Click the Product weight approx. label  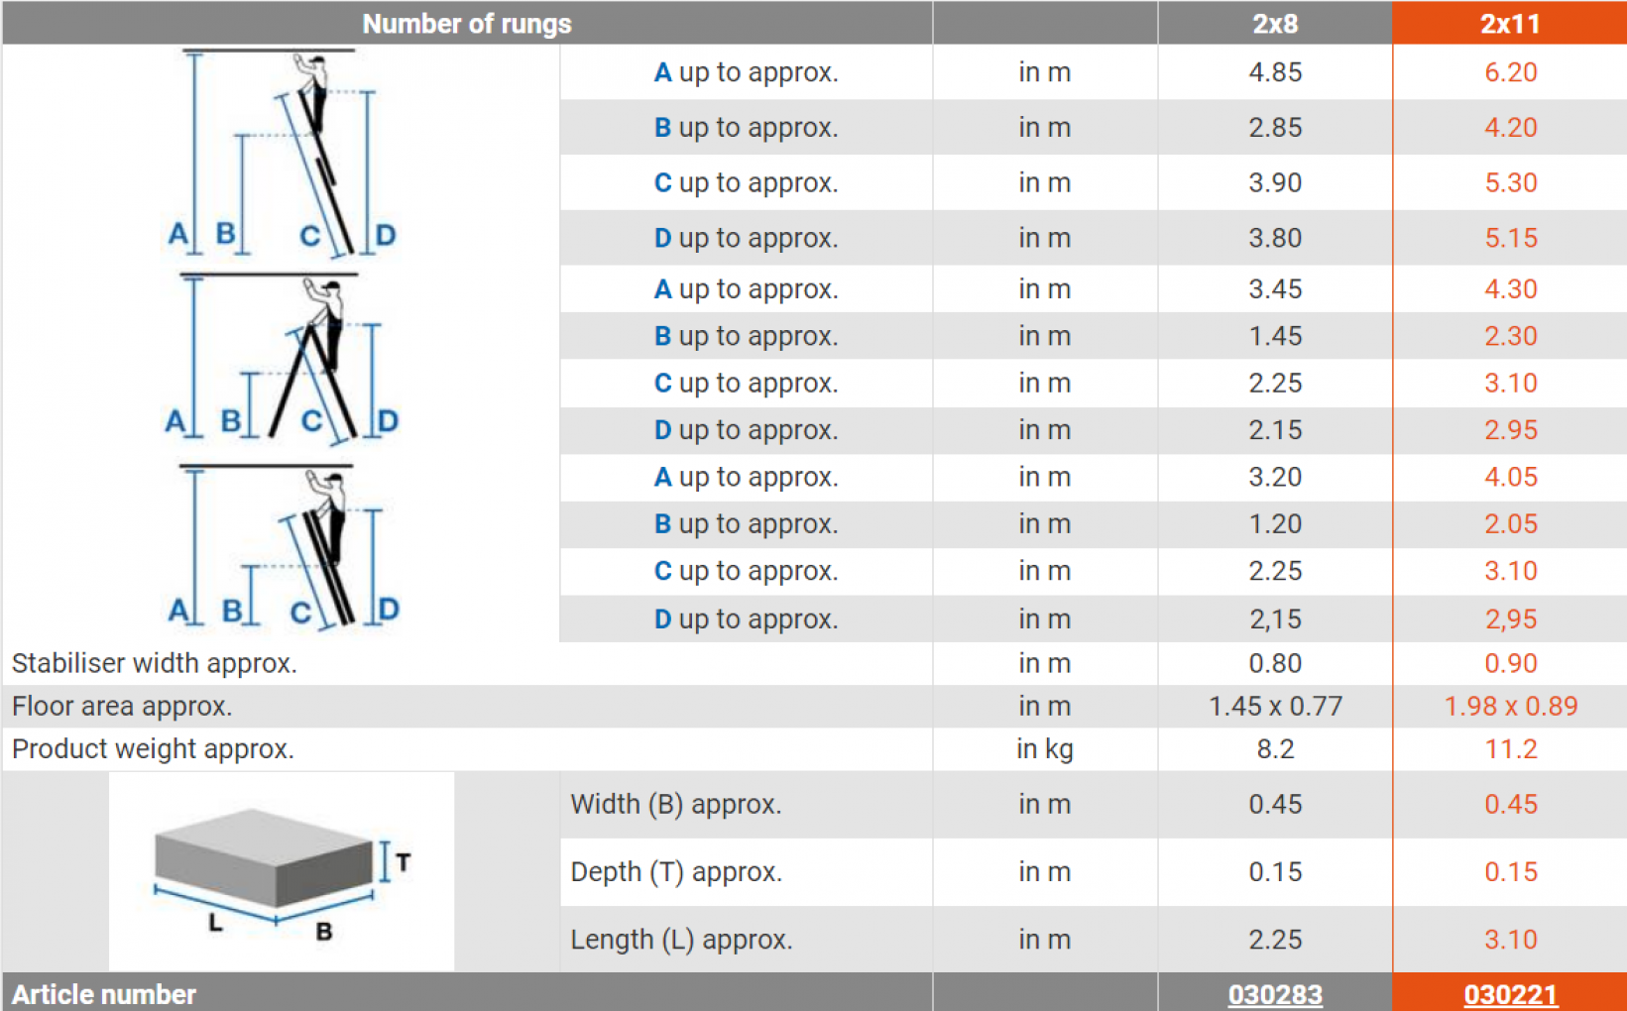(x=153, y=748)
